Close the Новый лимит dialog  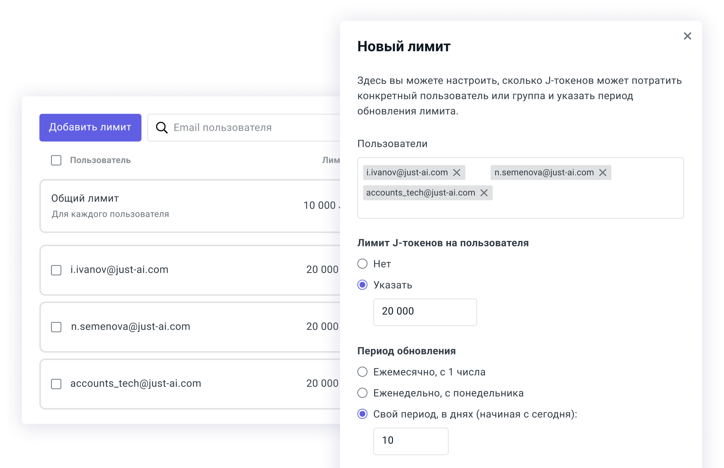687,36
